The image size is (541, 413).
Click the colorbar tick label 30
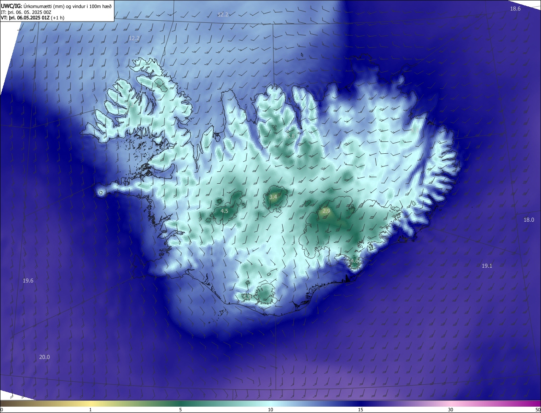[x=451, y=410]
